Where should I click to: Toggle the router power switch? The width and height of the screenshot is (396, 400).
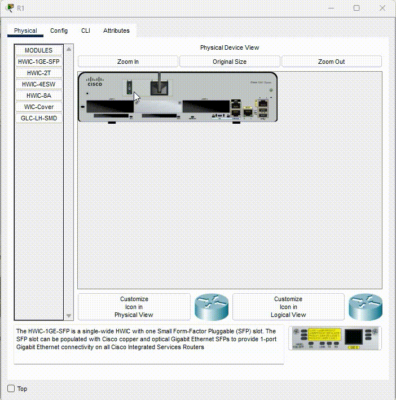129,87
